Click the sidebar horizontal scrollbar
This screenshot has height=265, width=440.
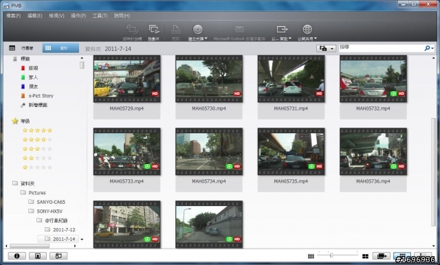click(30, 246)
